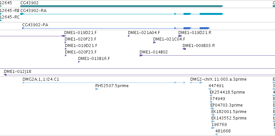Click the CG43902 gene label
Screen dimensions: 275x136
pos(29,3)
